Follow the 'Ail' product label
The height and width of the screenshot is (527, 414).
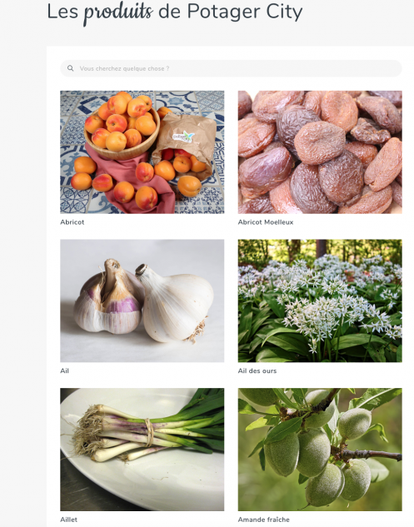pos(65,370)
